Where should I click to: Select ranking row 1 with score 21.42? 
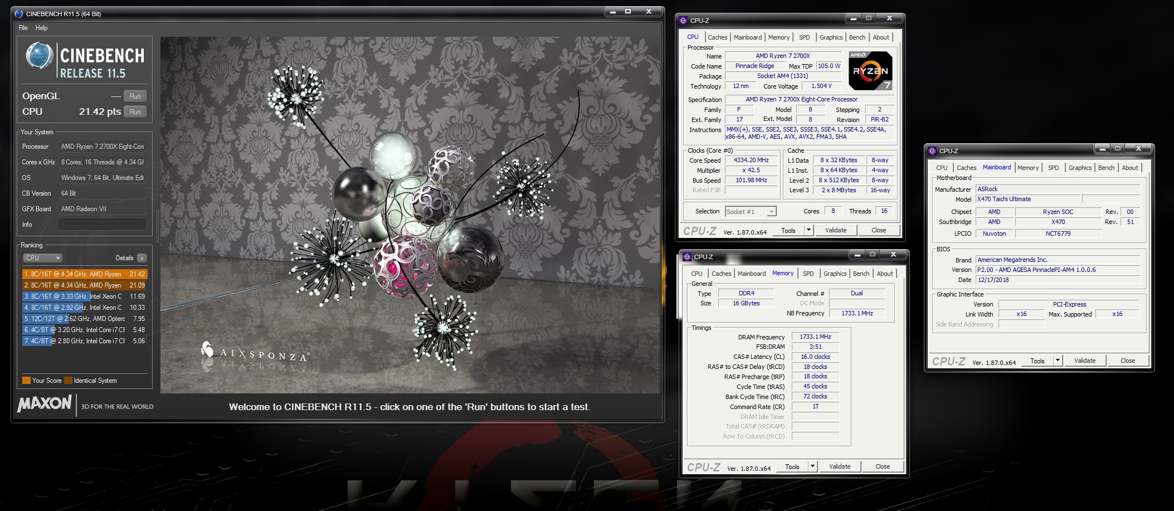coord(85,274)
